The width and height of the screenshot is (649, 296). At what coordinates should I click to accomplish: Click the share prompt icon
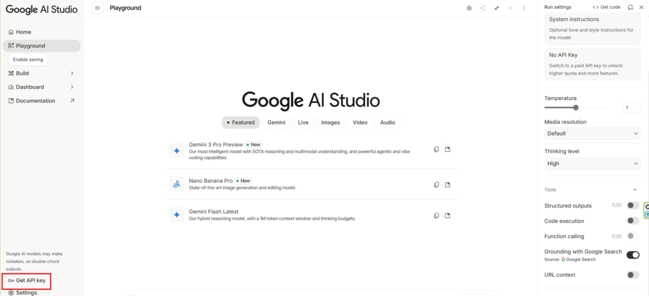483,8
